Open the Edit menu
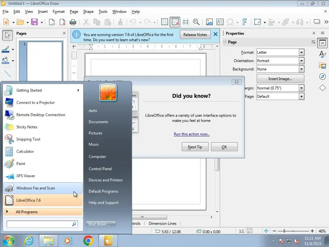329x247 pixels. click(17, 12)
